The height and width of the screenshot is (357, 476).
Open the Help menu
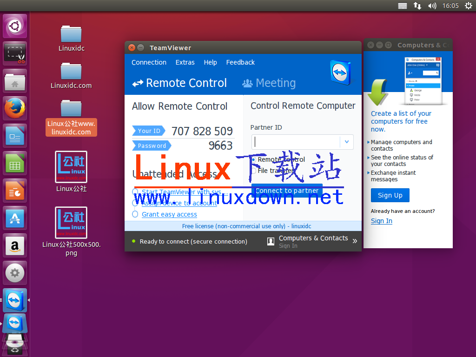click(x=211, y=62)
